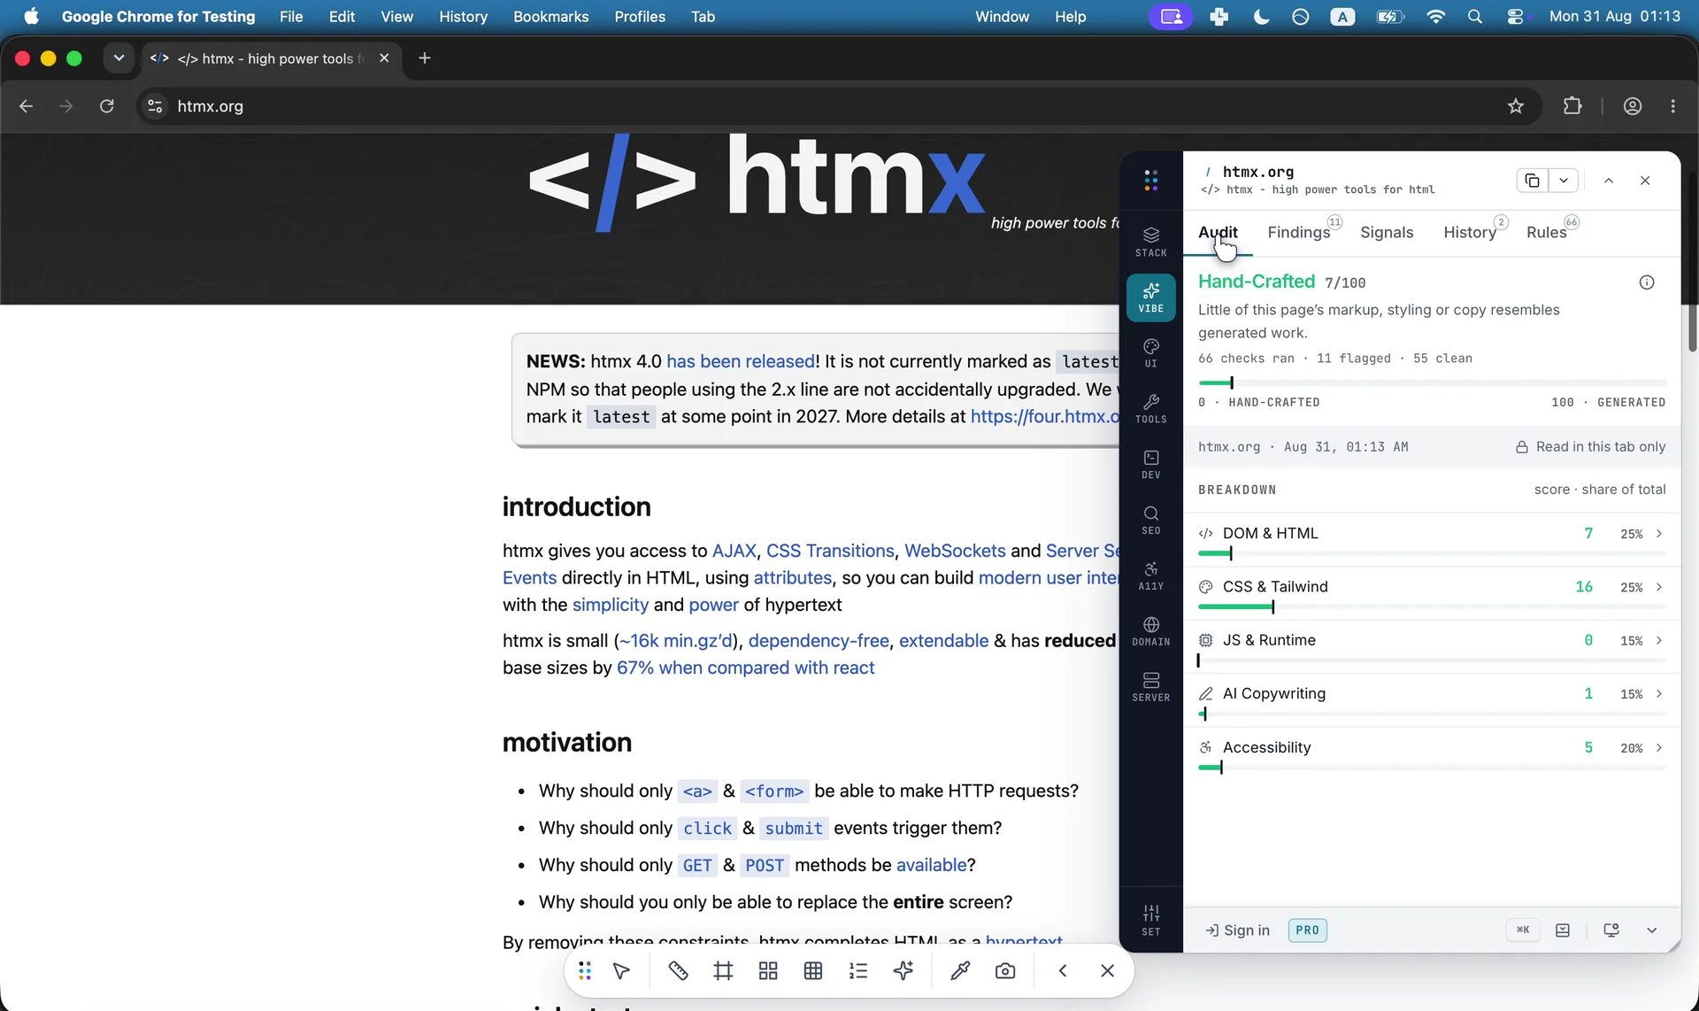The image size is (1699, 1011).
Task: Collapse the floating toolbar with left chevron
Action: tap(1063, 971)
